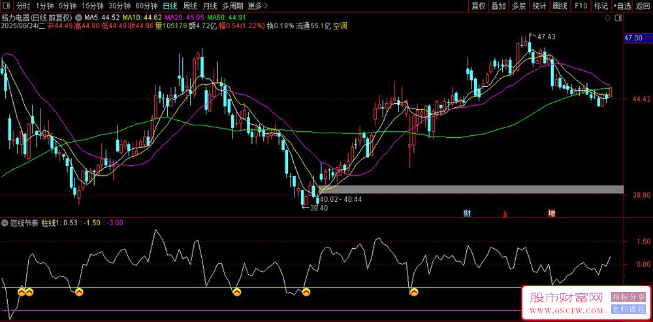Viewport: 653px width, 322px height.
Task: Toggle the left side panel icon
Action: 6,6
